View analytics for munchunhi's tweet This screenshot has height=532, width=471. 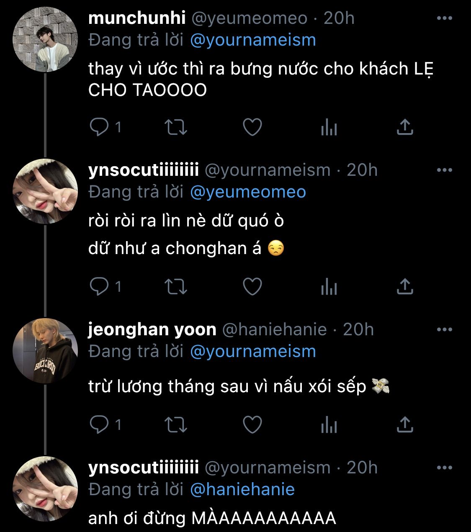tap(329, 127)
